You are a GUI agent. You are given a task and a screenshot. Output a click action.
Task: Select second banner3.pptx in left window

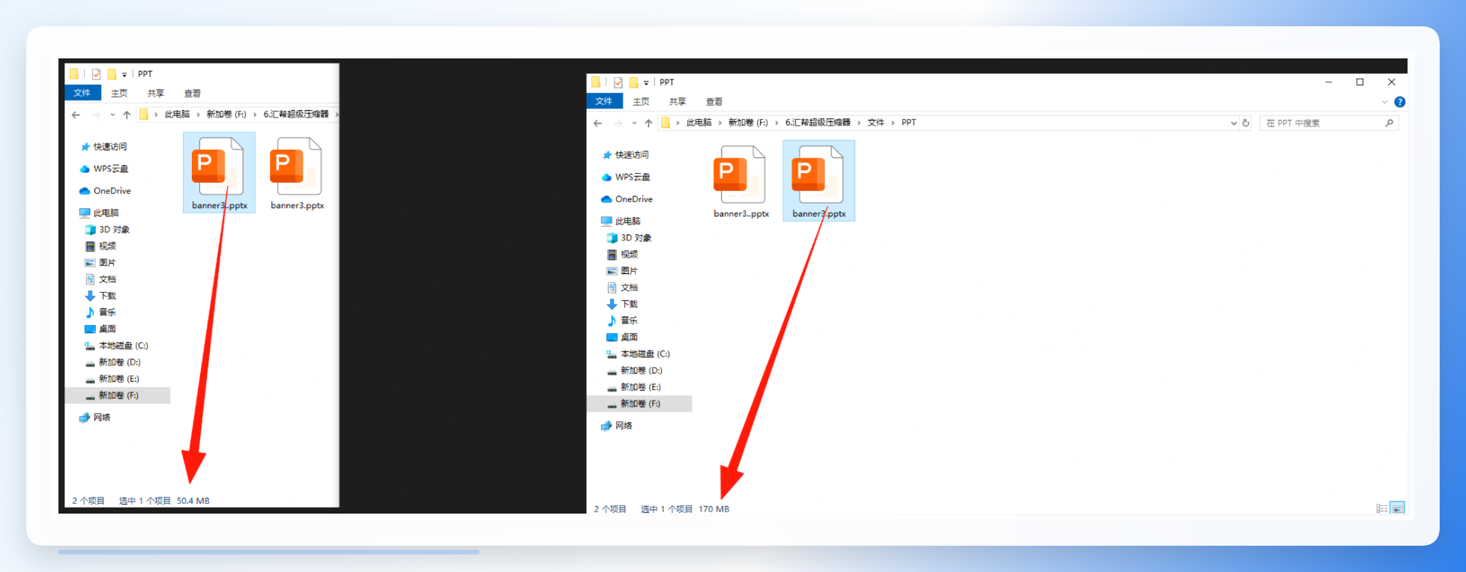pyautogui.click(x=297, y=173)
